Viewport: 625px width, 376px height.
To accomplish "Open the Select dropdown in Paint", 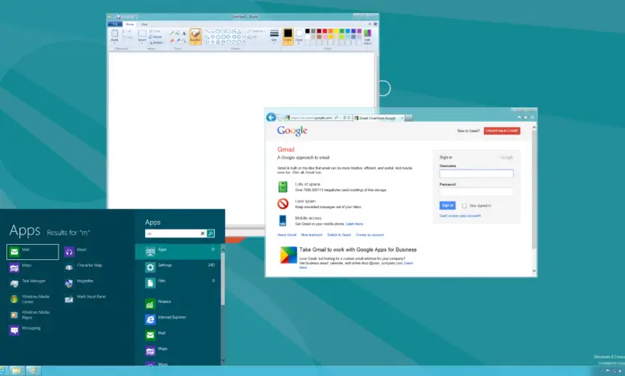I will (x=142, y=40).
